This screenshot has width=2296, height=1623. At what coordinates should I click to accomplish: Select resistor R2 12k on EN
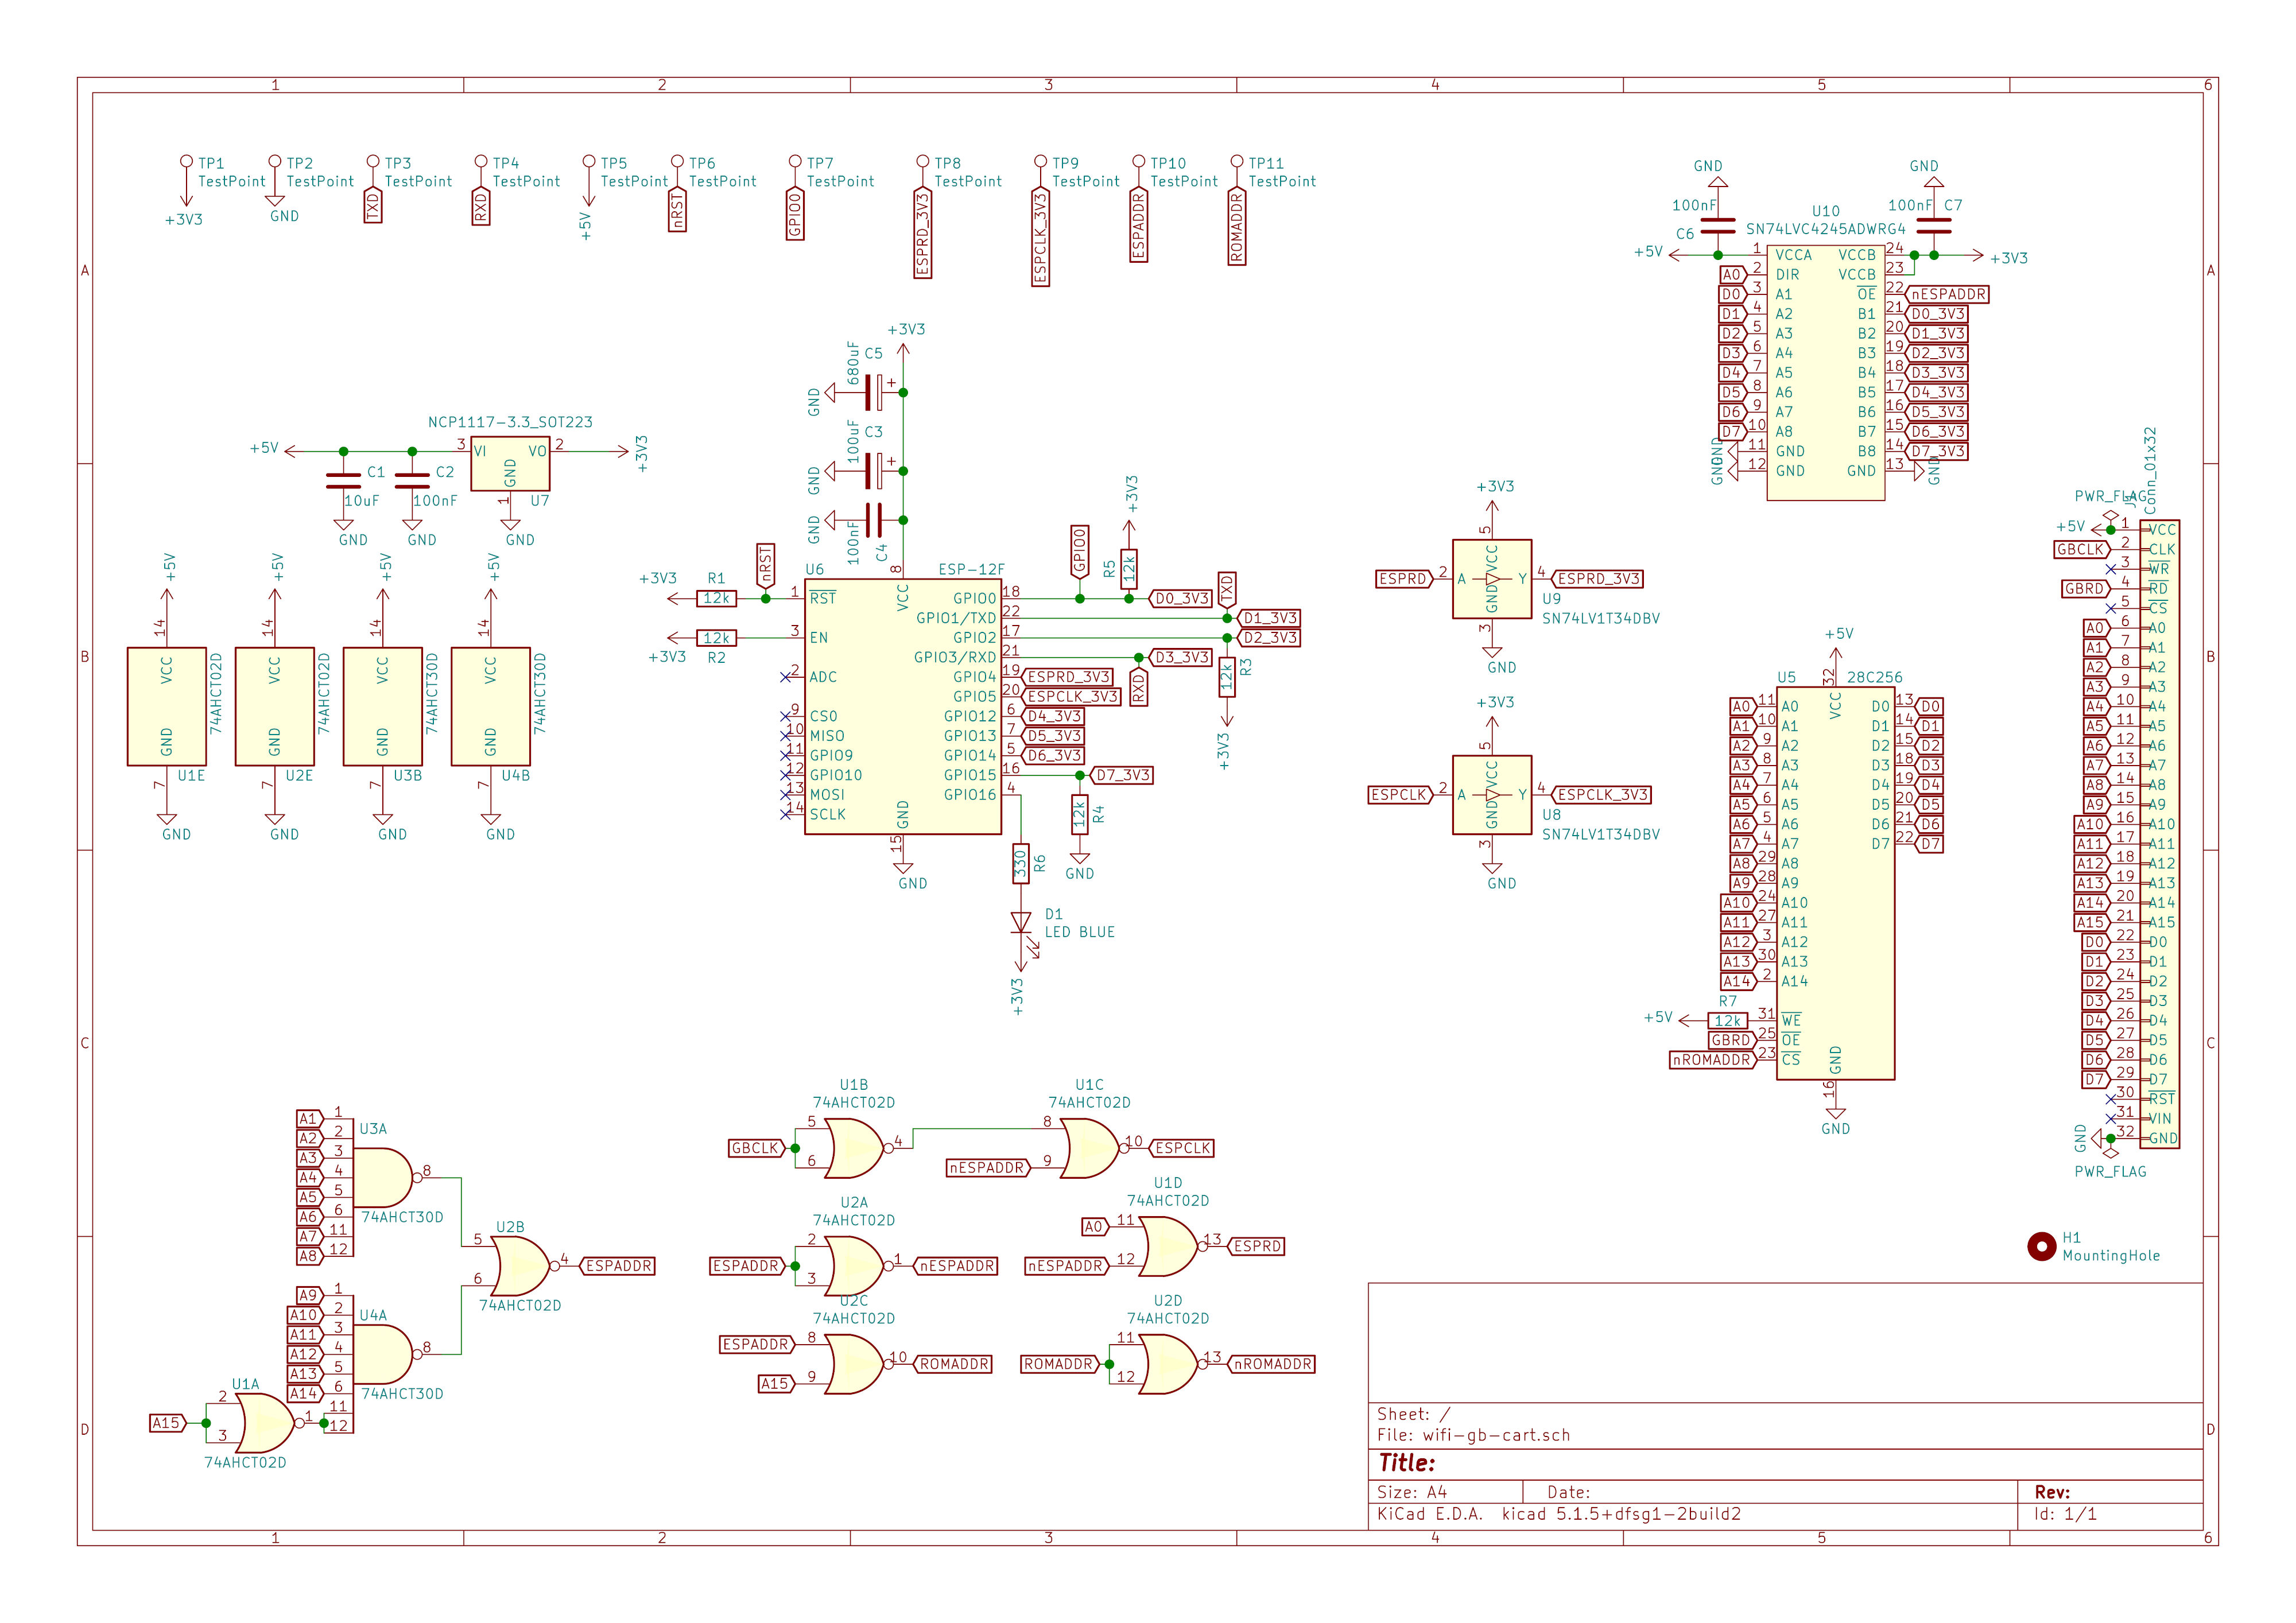pos(717,638)
